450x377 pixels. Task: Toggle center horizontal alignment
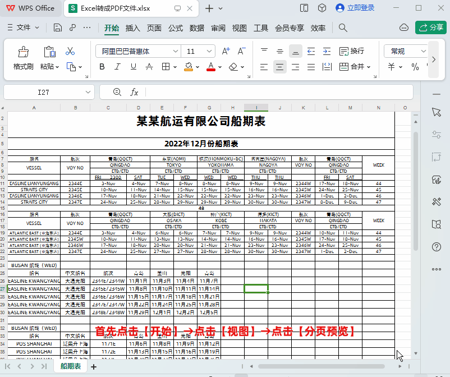tap(280, 67)
